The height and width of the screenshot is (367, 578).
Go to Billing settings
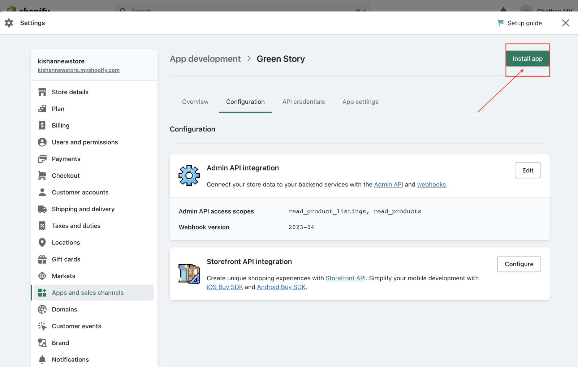94,125
